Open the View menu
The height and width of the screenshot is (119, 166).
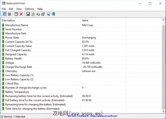(x=19, y=9)
